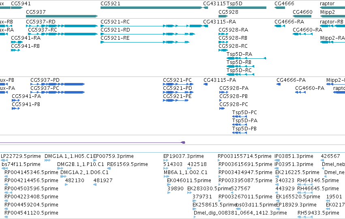This screenshot has height=219, width=345.
Task: Click protein Tsp5D-PB
Action: click(240, 133)
